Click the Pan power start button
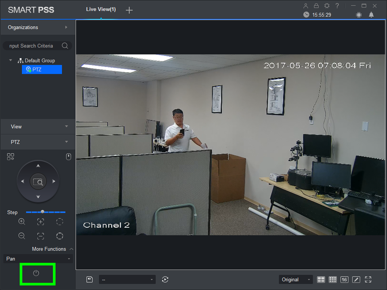The image size is (387, 290). tap(36, 273)
